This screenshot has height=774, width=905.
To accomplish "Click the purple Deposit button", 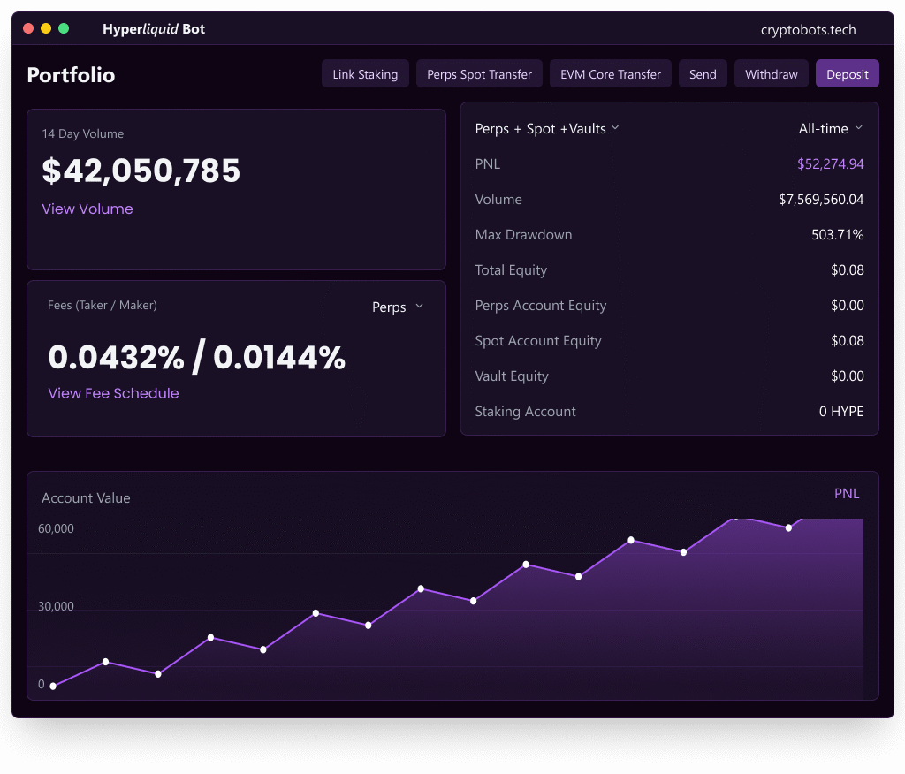I will coord(847,74).
